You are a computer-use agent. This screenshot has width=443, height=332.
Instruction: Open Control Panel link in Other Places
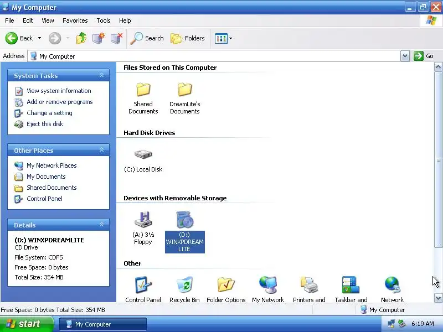click(x=44, y=199)
